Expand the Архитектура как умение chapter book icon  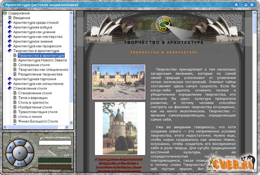[x=10, y=32]
